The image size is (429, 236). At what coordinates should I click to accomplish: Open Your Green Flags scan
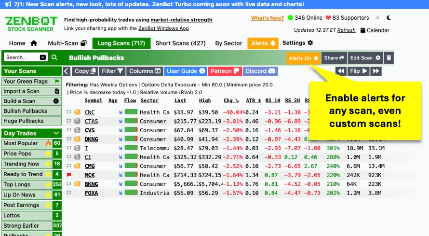(31, 81)
